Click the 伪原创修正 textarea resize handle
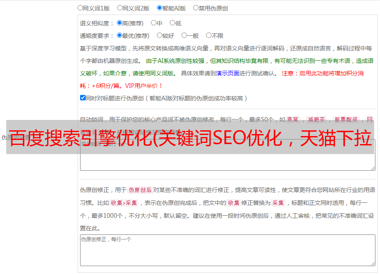 (x=373, y=264)
